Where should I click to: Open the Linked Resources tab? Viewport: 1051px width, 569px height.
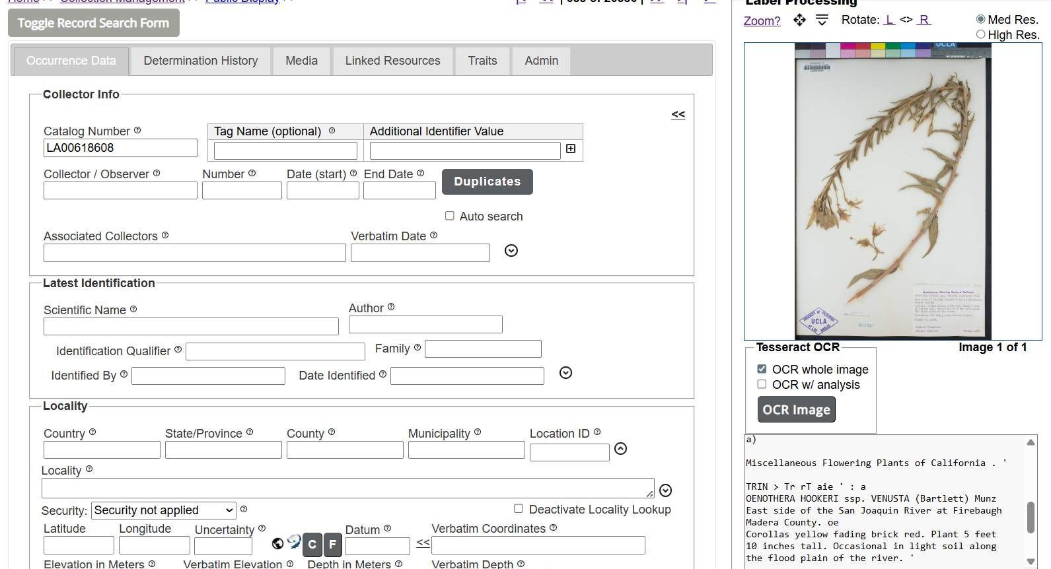tap(392, 61)
